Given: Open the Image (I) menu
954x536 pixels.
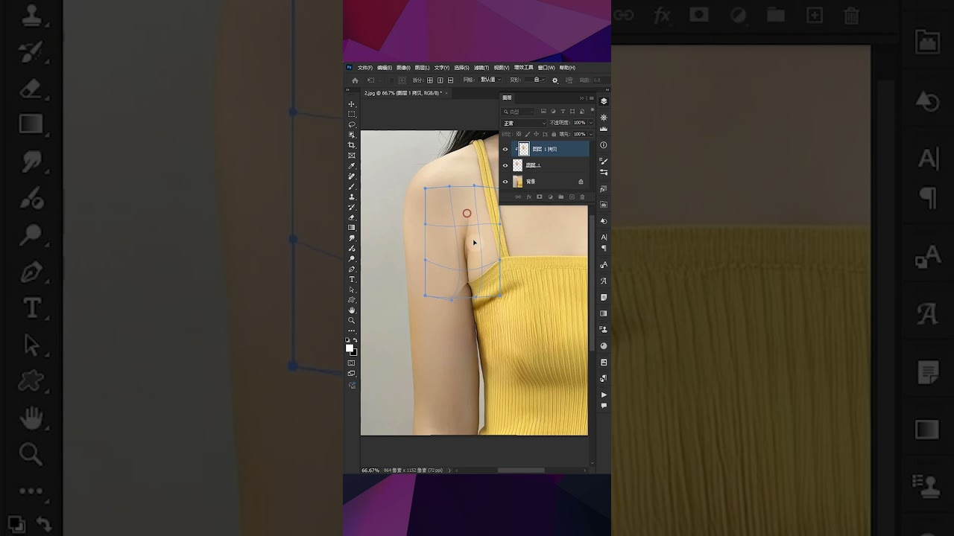Looking at the screenshot, I should (x=403, y=68).
